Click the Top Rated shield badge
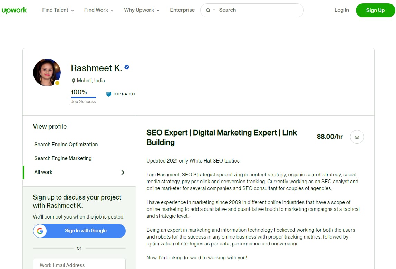 click(109, 94)
